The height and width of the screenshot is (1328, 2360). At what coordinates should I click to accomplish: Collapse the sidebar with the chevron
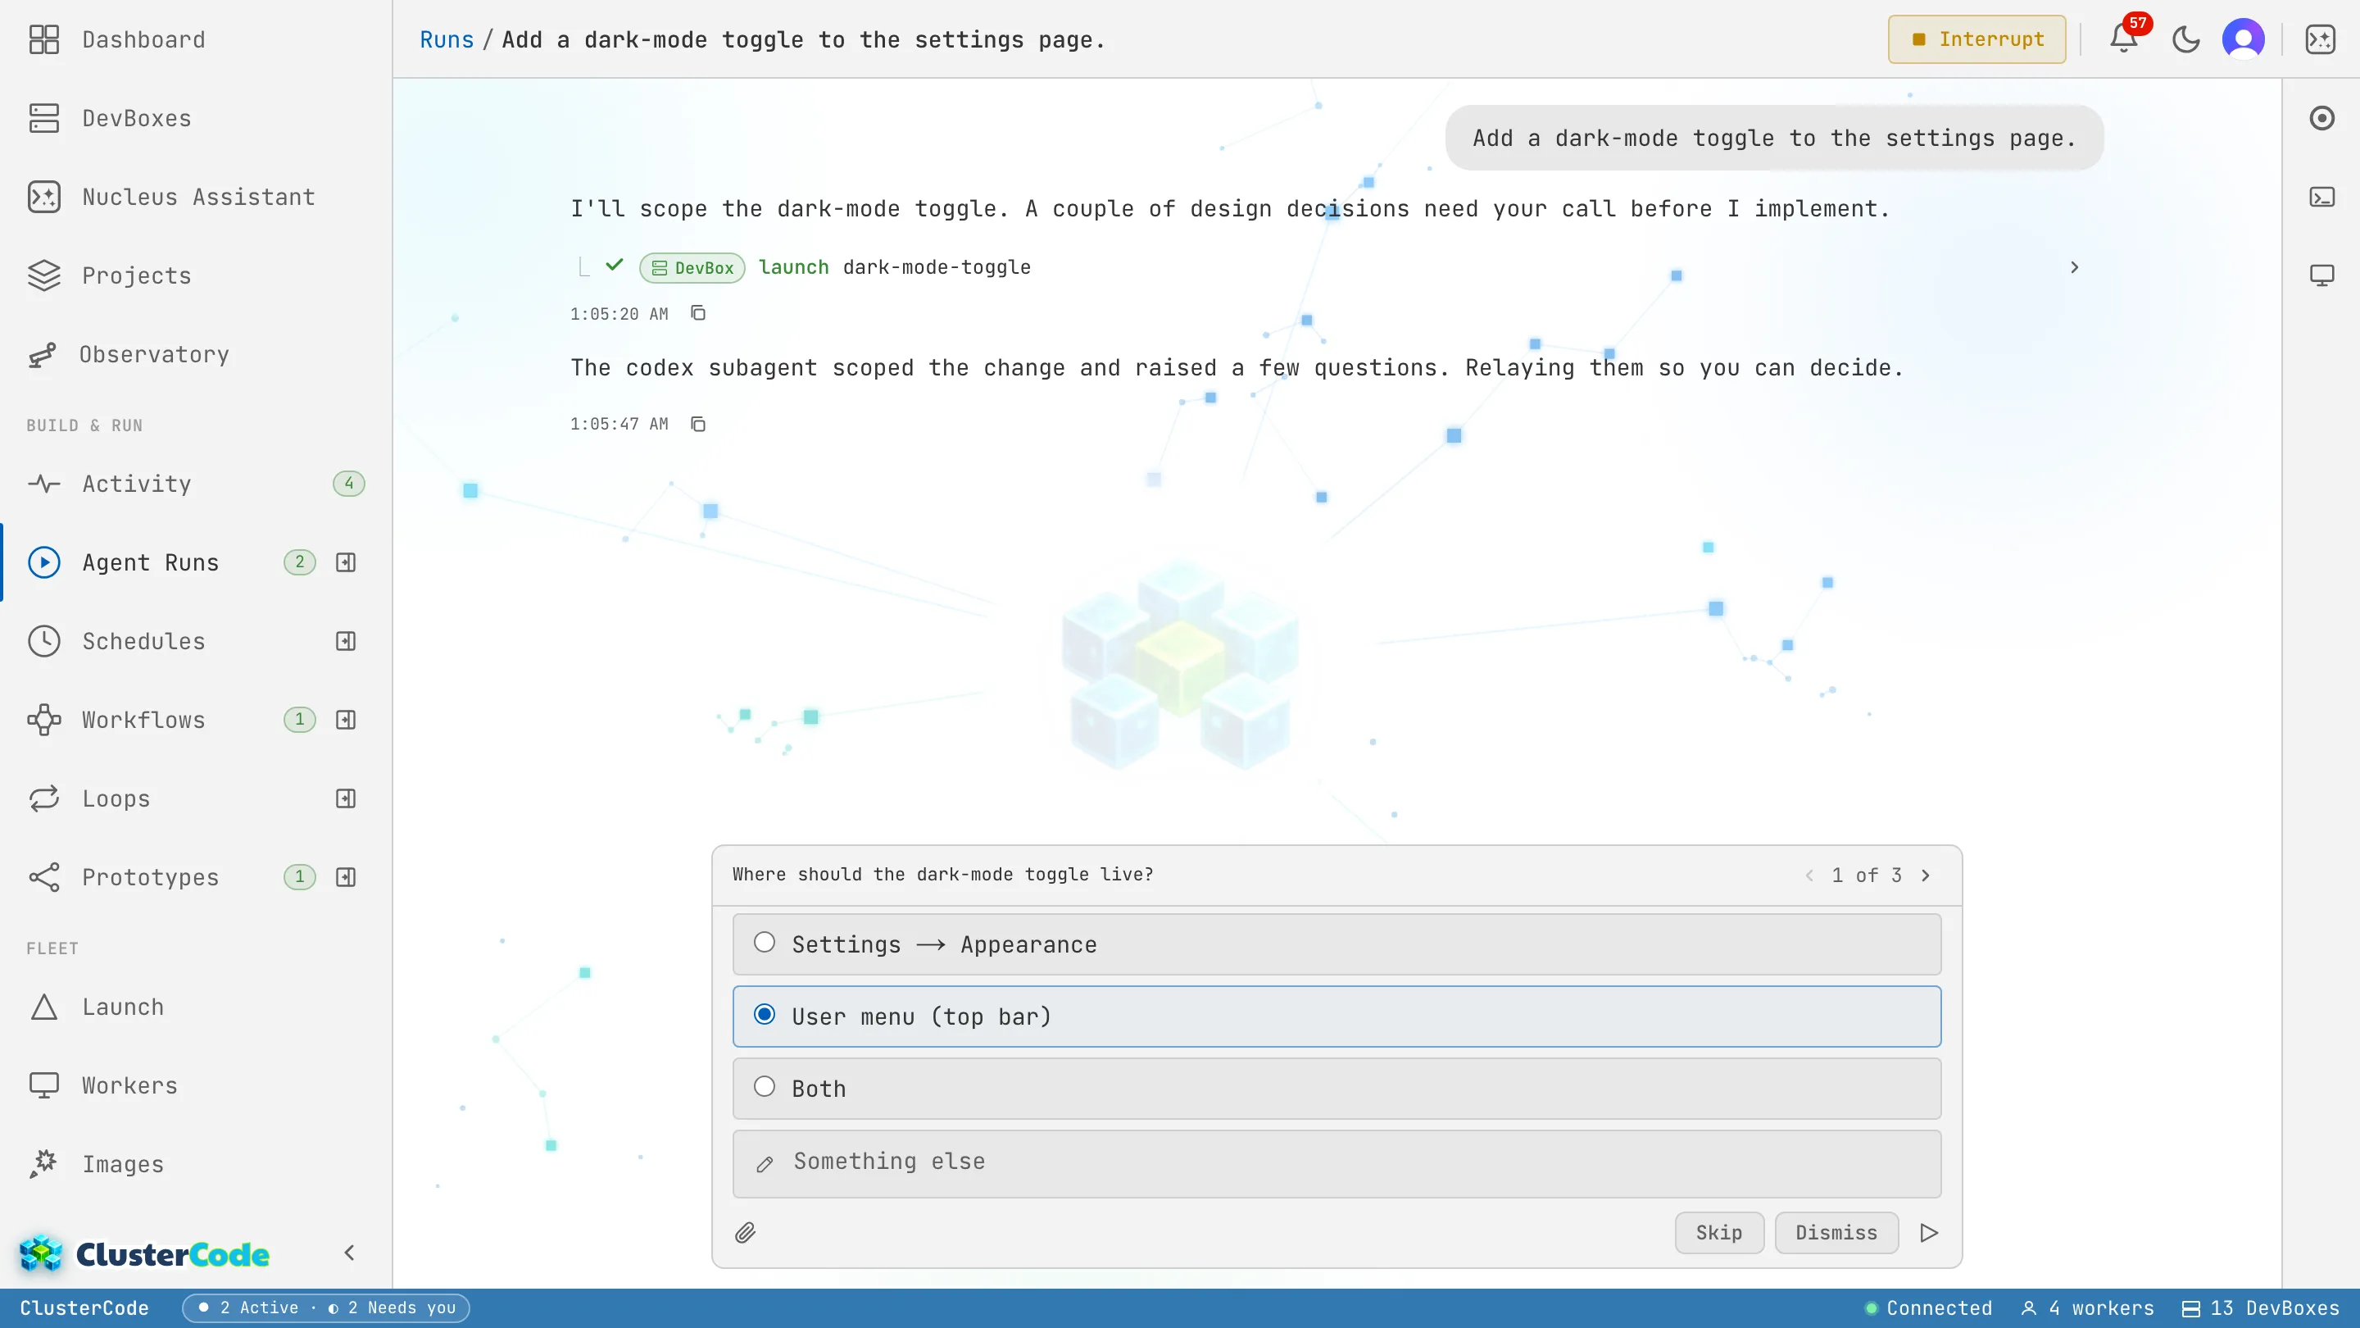point(349,1253)
